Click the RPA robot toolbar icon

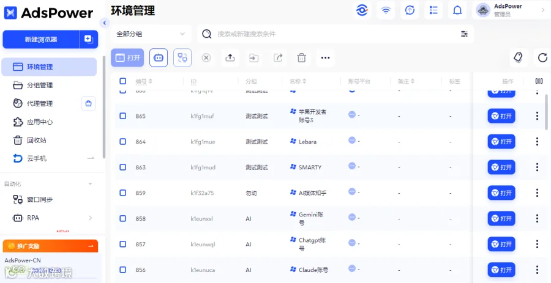click(x=159, y=57)
